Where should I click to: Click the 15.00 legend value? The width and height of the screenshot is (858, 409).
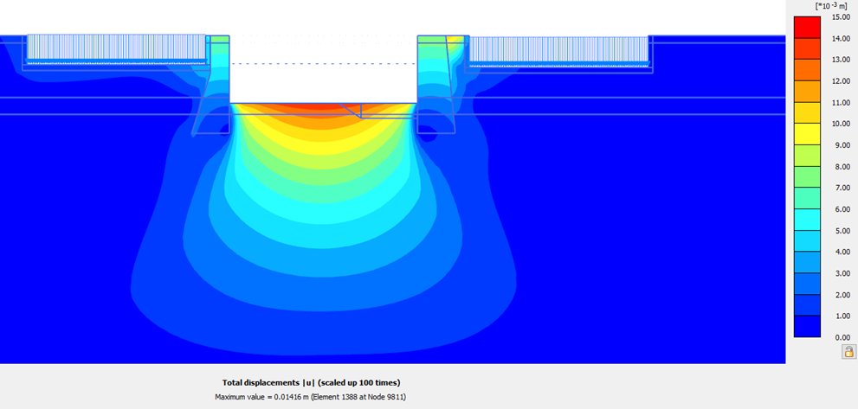pos(839,17)
